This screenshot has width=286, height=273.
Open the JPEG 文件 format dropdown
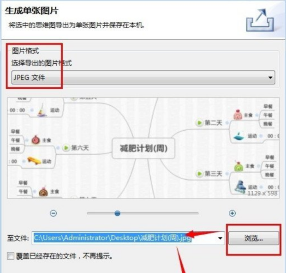pos(143,78)
